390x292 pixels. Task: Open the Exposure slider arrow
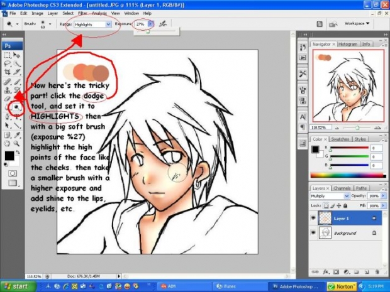151,24
